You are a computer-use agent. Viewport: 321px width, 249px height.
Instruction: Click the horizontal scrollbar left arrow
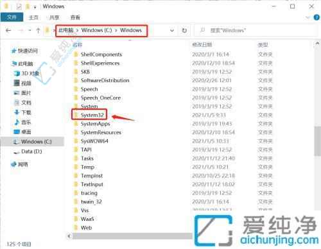[x=69, y=236]
